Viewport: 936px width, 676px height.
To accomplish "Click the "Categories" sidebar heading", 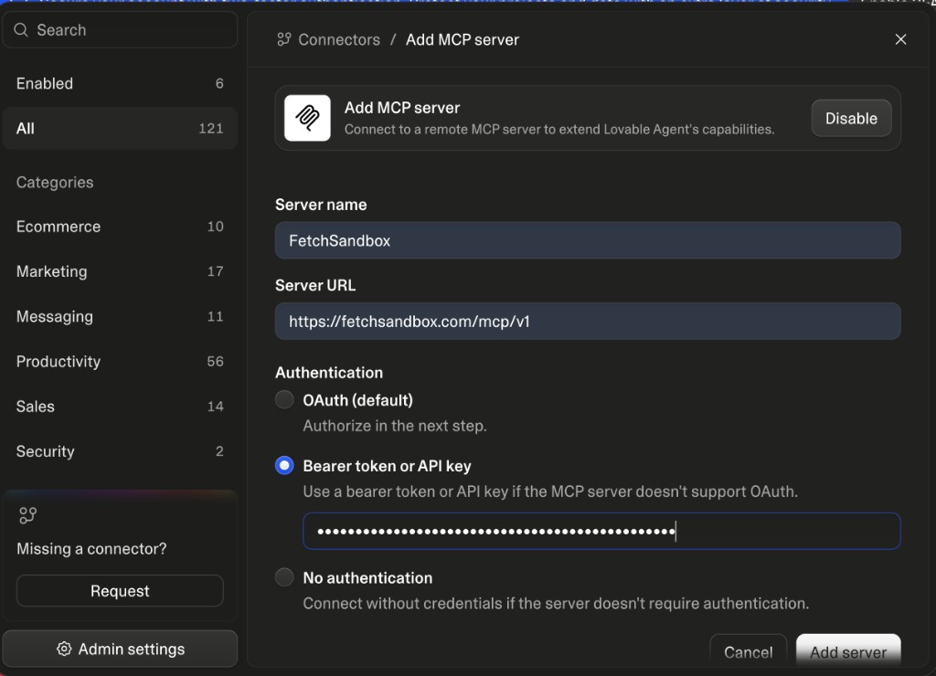I will [x=55, y=182].
